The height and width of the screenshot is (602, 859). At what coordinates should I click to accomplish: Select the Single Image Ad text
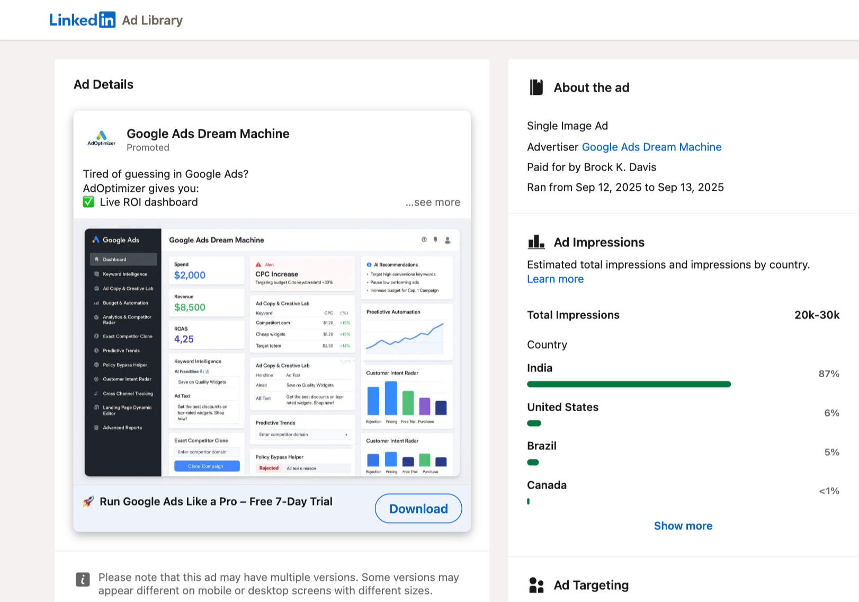tap(567, 126)
